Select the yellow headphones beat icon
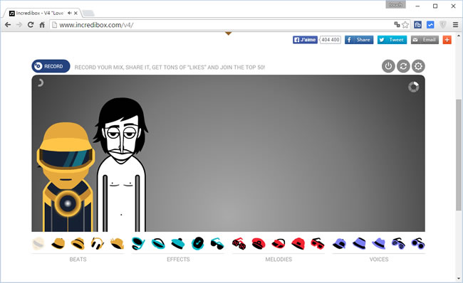This screenshot has height=283, width=463. 98,243
